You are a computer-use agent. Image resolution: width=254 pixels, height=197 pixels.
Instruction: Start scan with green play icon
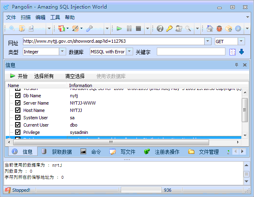coord(119,28)
